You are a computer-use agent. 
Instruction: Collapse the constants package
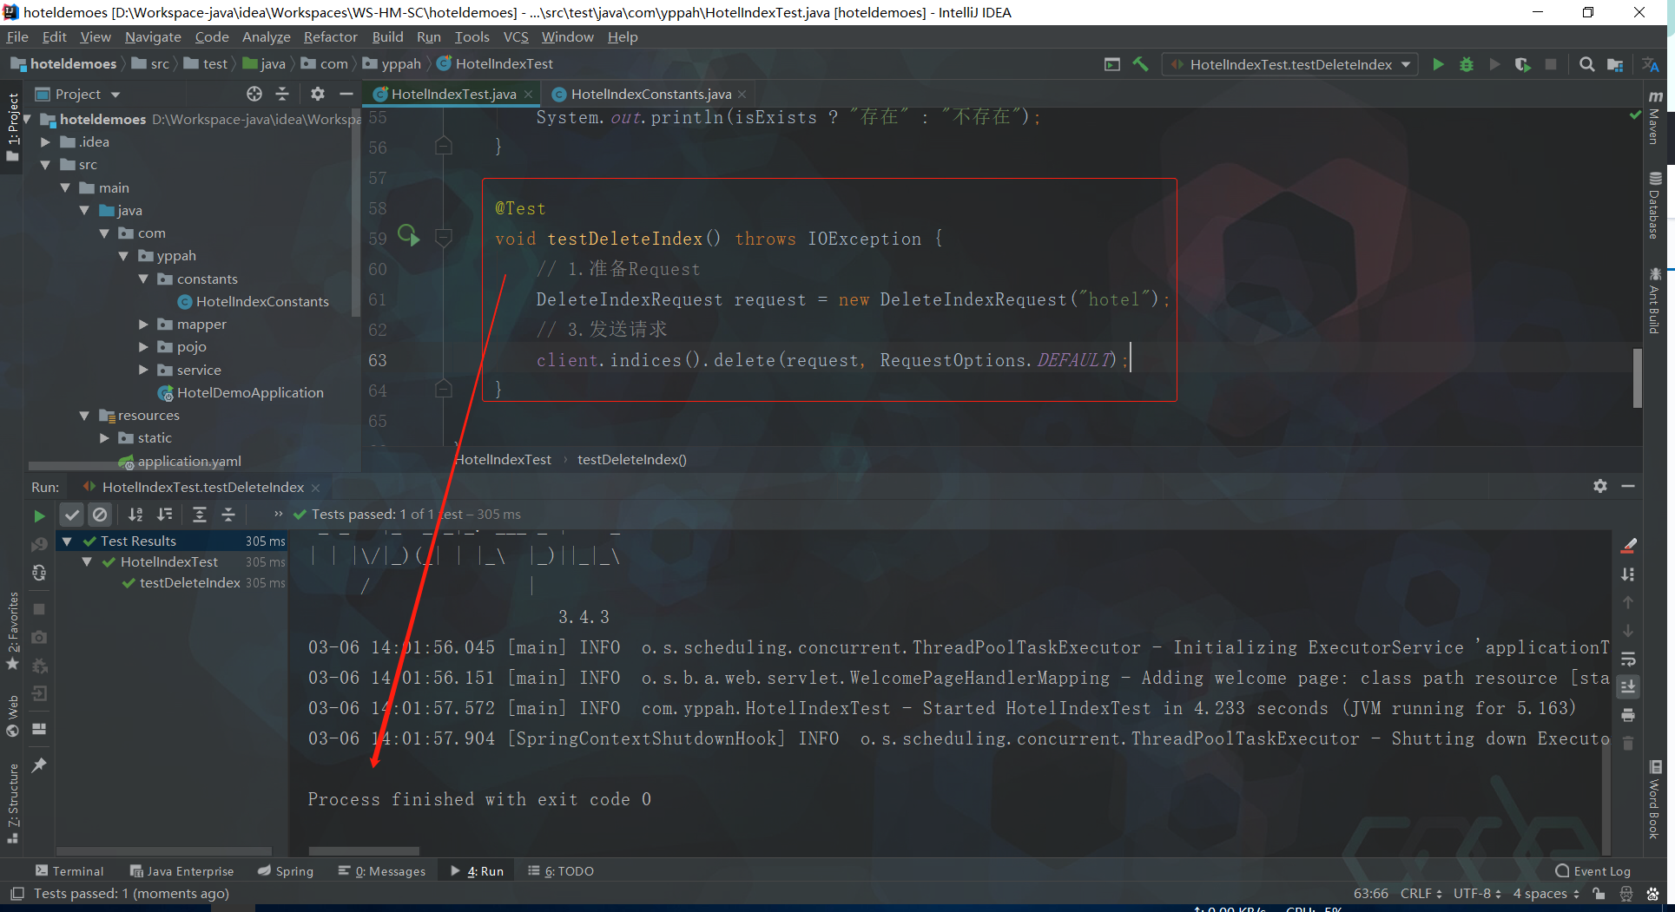click(143, 279)
